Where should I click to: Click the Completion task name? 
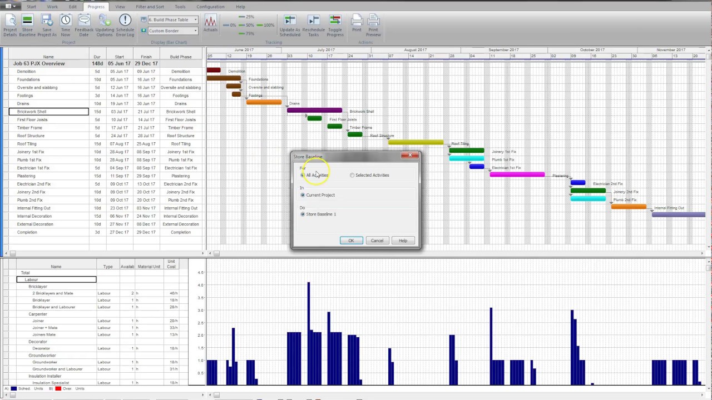click(27, 232)
